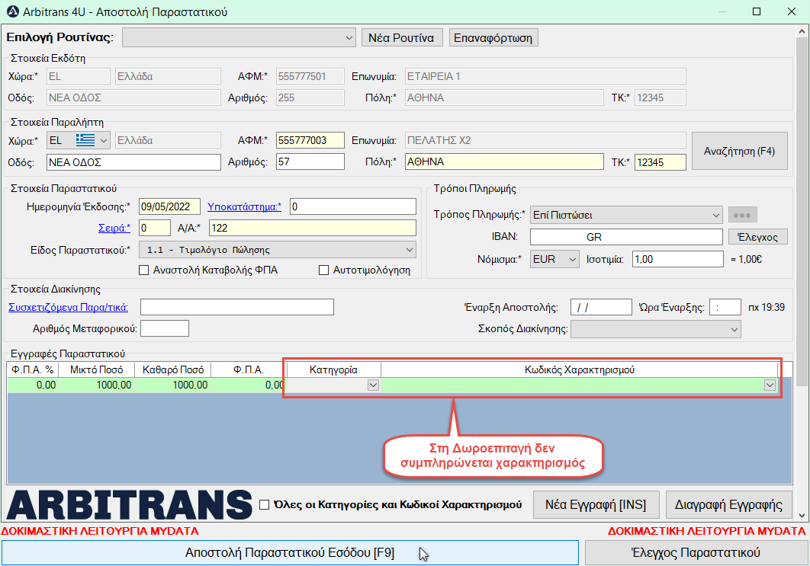
Task: Click Έλεγχος Παραστατικού button
Action: pos(696,552)
